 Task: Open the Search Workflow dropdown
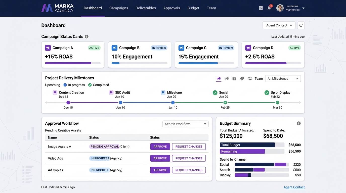tap(185, 124)
